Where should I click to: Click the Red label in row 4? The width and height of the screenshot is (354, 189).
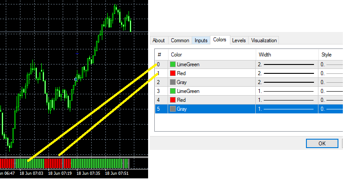[x=181, y=100]
